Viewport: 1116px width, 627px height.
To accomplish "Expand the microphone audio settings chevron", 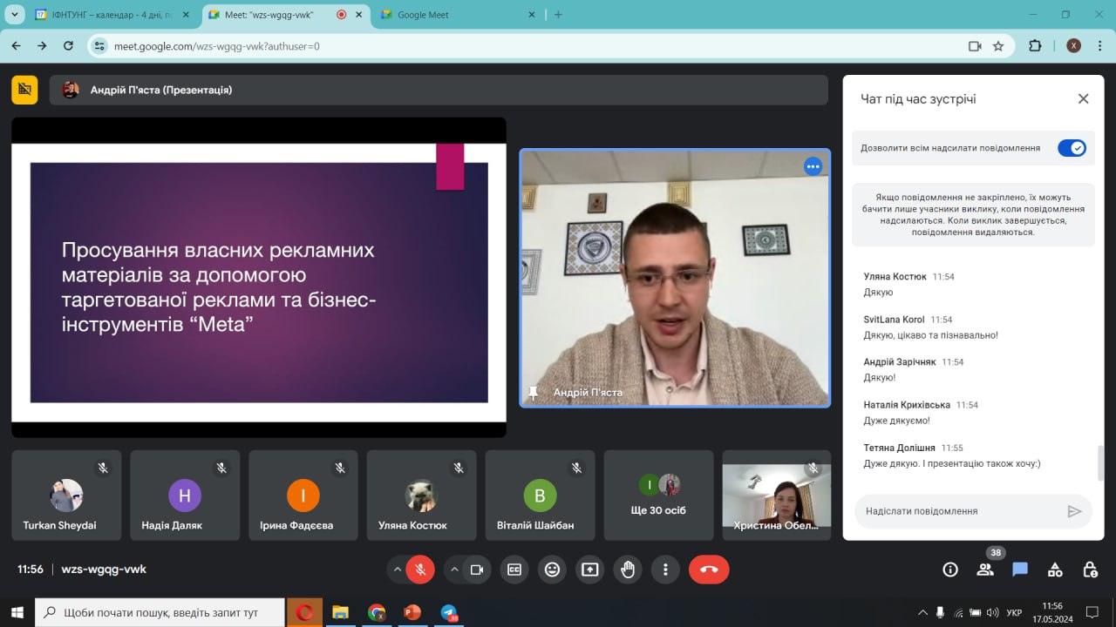I will [398, 570].
